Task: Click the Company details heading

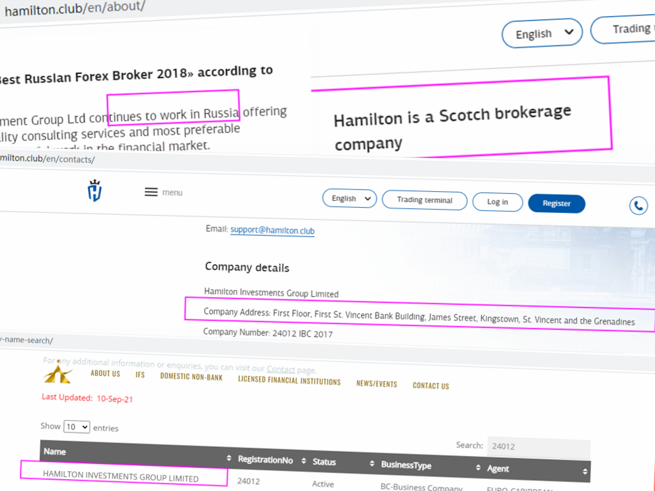Action: (247, 267)
